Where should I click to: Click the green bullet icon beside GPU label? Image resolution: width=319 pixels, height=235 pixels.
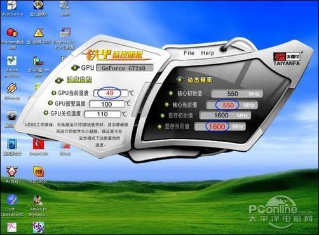75,68
